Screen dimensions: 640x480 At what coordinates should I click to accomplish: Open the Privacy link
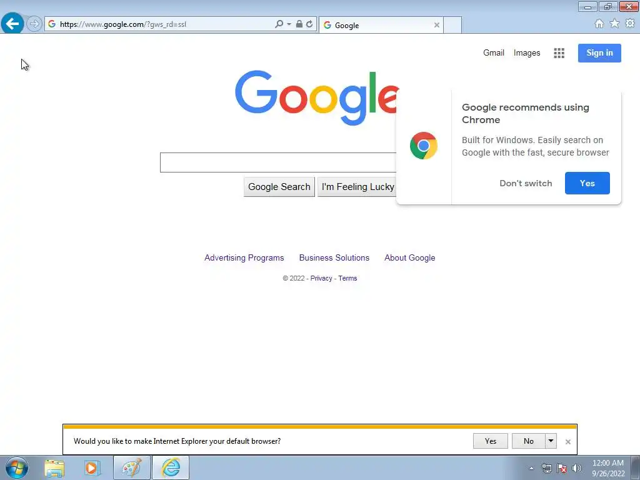point(321,278)
